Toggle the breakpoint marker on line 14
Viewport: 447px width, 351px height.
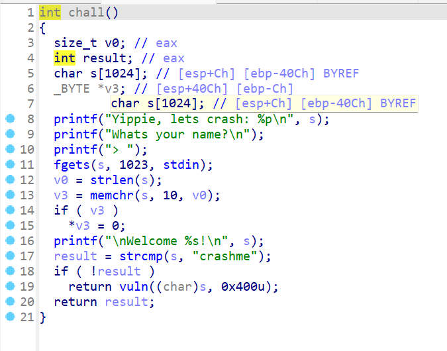tap(10, 211)
